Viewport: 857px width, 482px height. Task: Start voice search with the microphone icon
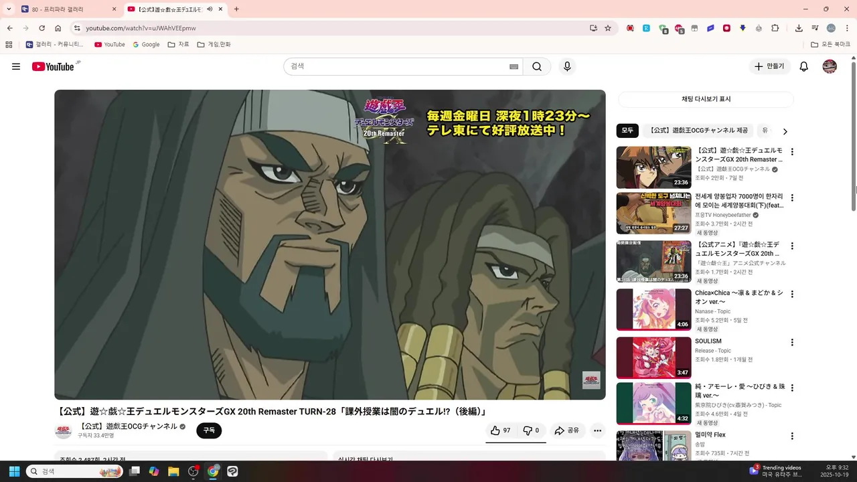[x=567, y=66]
